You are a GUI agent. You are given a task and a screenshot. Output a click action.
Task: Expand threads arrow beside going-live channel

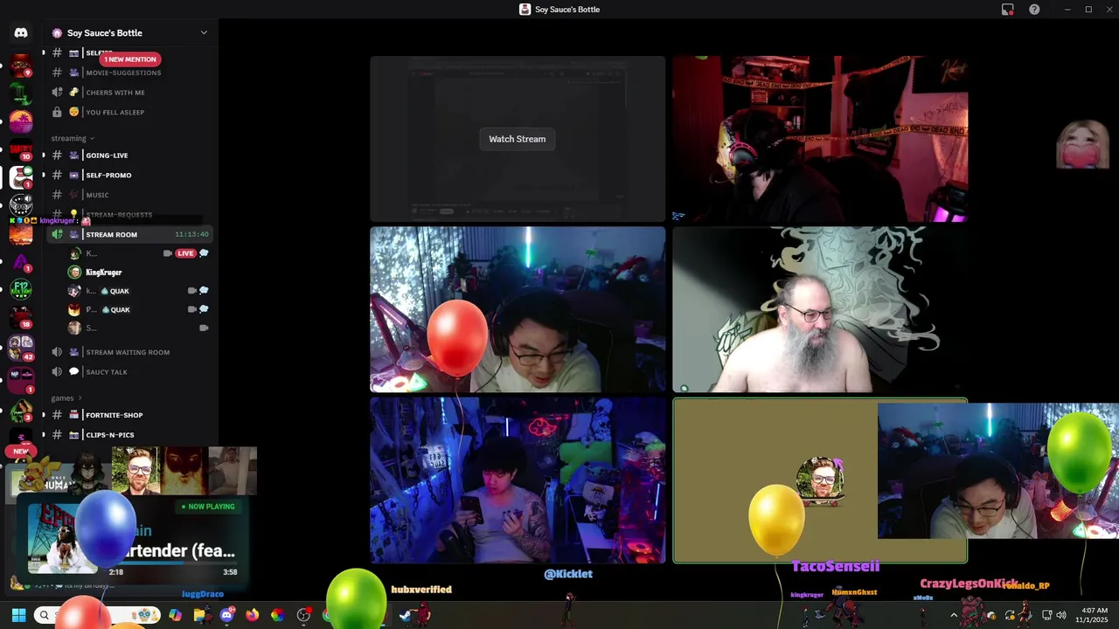coord(44,156)
